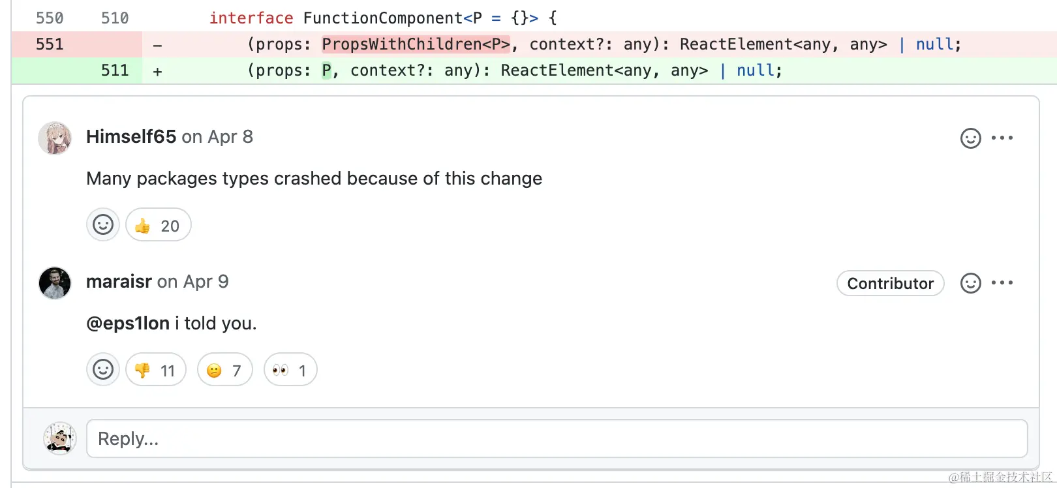Viewport: 1057px width, 488px height.
Task: Add a reaction below maraisr's comment text
Action: (x=103, y=370)
